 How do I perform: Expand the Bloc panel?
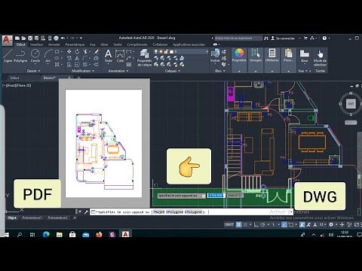pos(219,71)
